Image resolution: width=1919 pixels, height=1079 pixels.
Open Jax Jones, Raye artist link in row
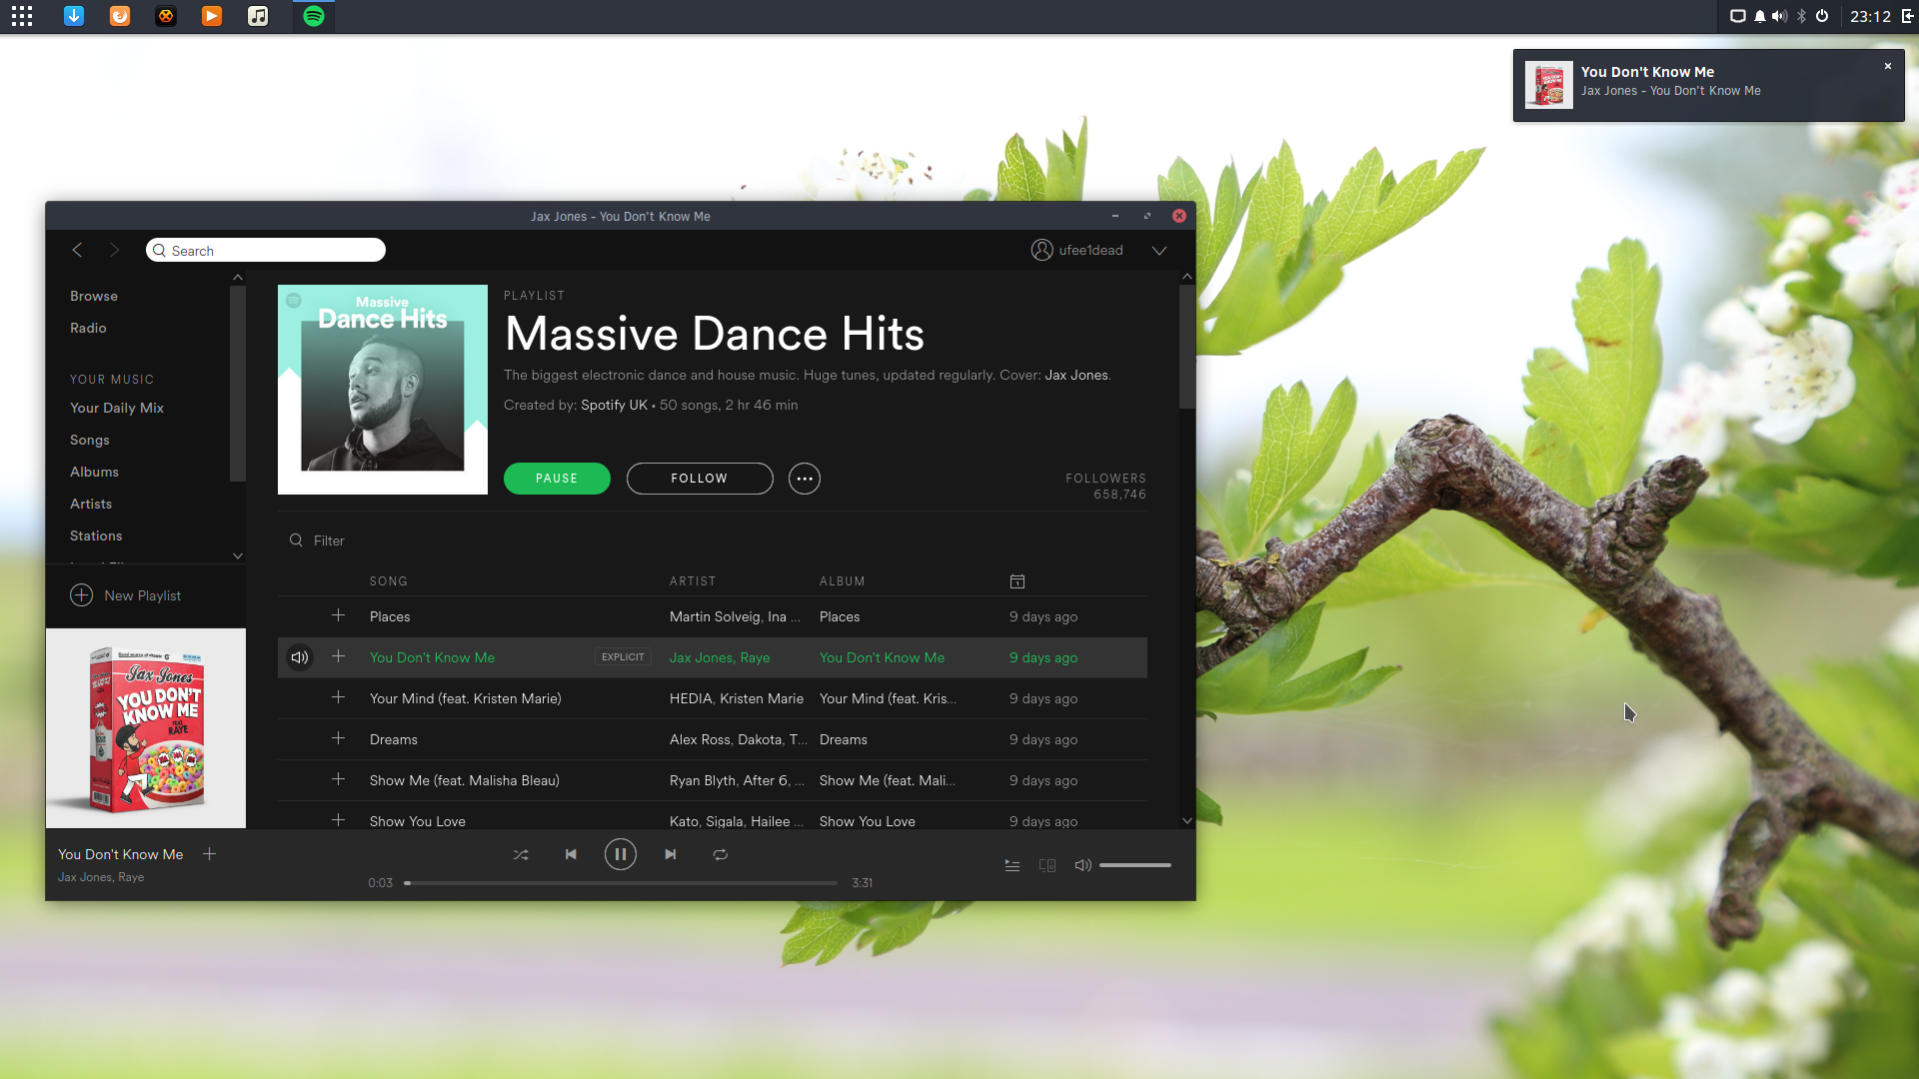720,657
